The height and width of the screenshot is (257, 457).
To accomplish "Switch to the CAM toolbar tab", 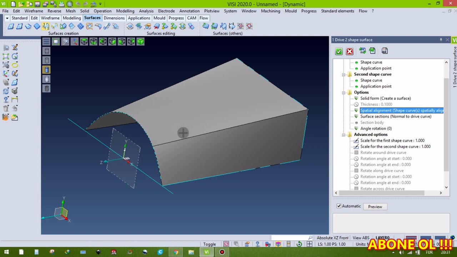I will [191, 18].
